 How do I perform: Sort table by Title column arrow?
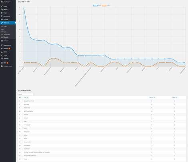coord(28,98)
